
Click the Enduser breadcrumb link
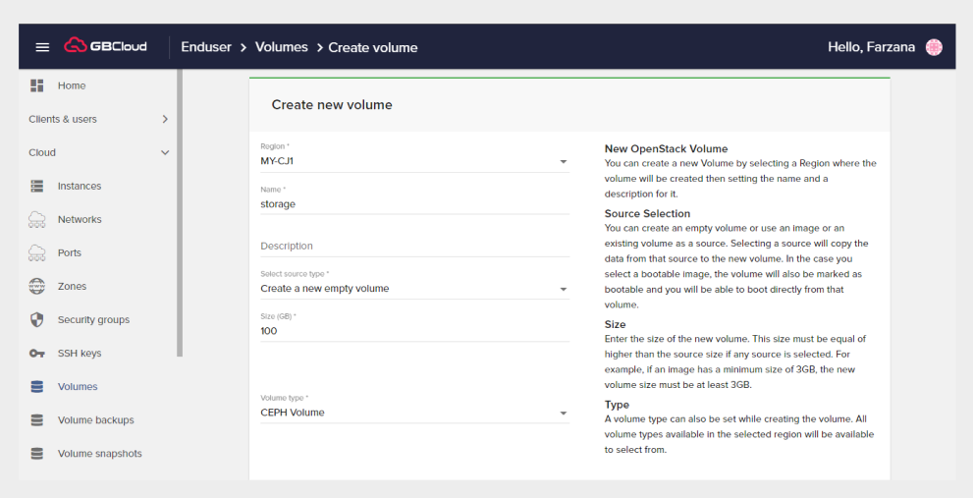tap(206, 47)
